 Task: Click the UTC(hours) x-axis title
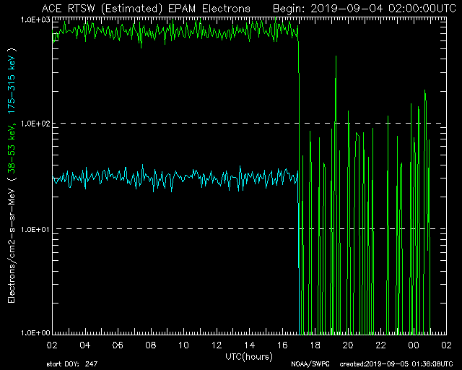[x=248, y=357]
